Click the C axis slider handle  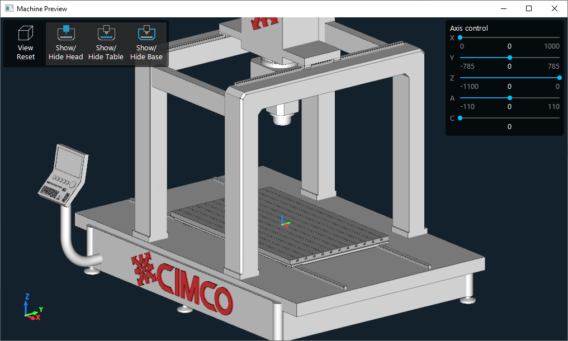(x=460, y=118)
